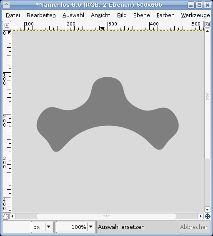This screenshot has height=236, width=213.
Task: Click the zoom-on-resize magnifier icon
Action: (x=208, y=24)
